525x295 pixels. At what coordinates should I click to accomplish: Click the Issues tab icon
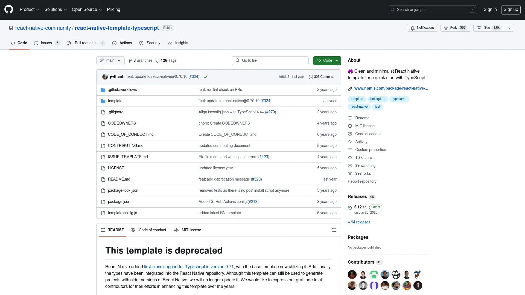coord(36,43)
